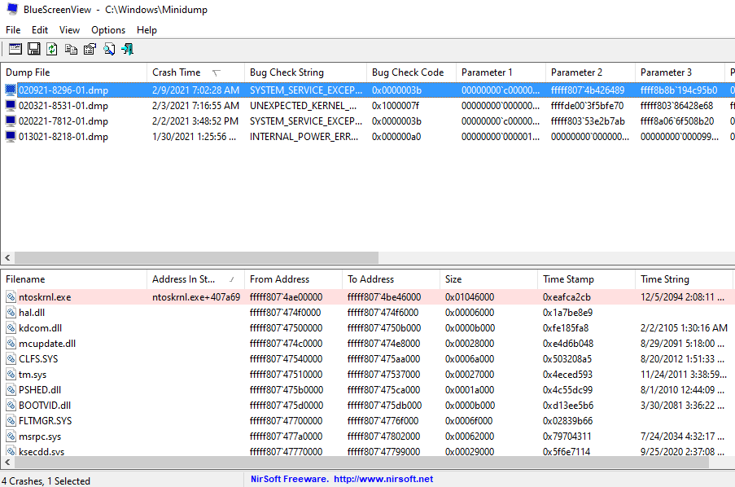Click the dump icon of 020321-8531-01.dmp
Screen dimensions: 735x487
point(11,106)
